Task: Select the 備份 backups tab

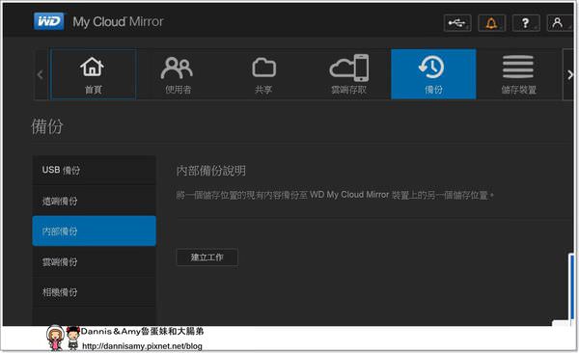Action: tap(433, 74)
